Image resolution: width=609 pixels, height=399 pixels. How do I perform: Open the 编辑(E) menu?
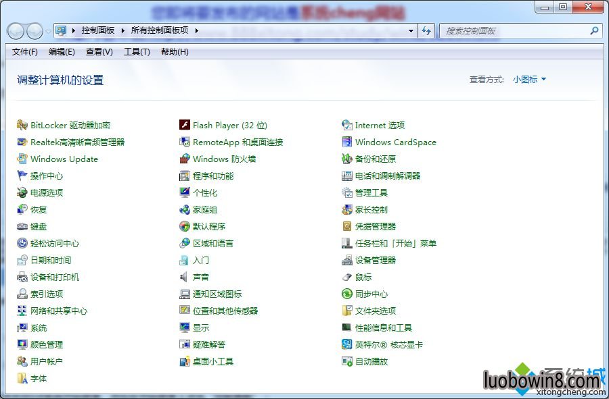(62, 52)
